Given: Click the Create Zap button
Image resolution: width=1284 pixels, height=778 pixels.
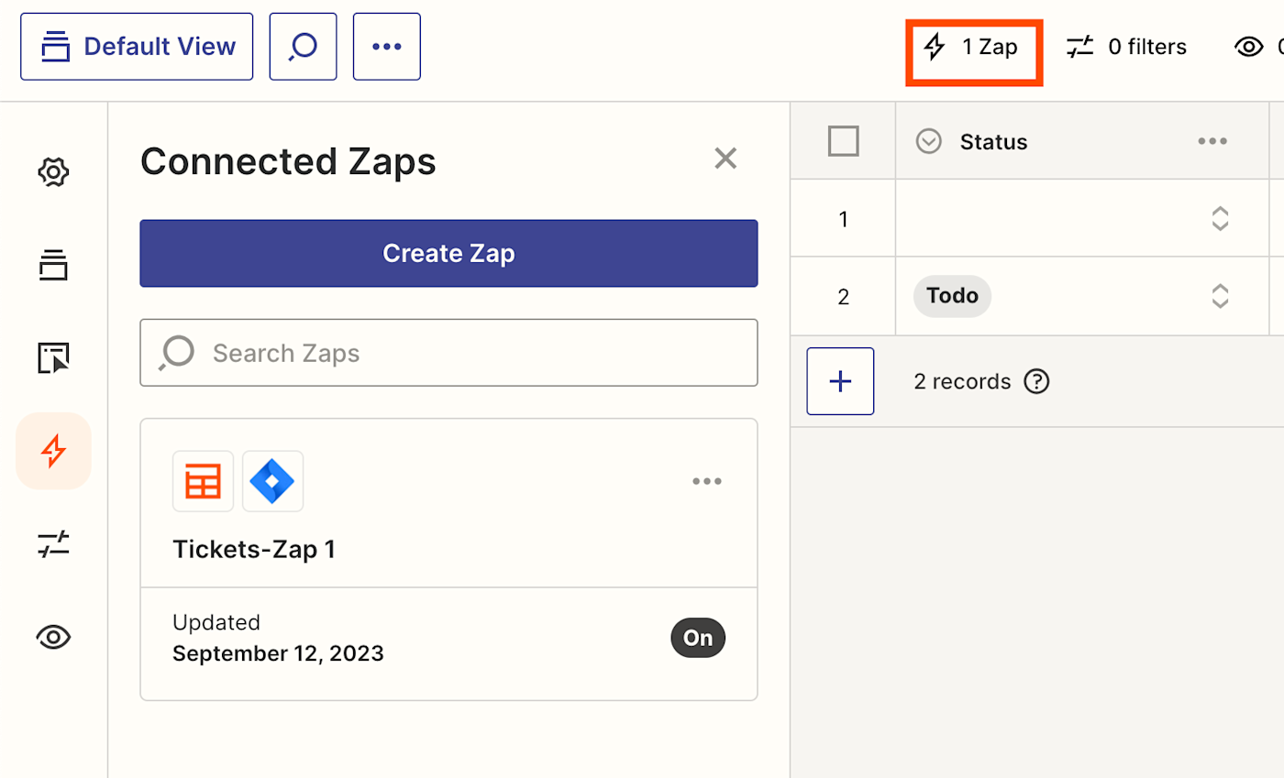Looking at the screenshot, I should pyautogui.click(x=448, y=253).
